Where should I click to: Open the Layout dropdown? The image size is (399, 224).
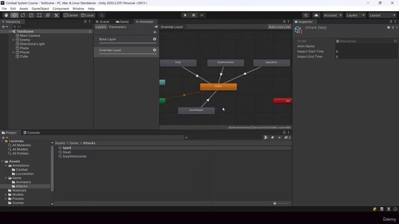click(382, 15)
